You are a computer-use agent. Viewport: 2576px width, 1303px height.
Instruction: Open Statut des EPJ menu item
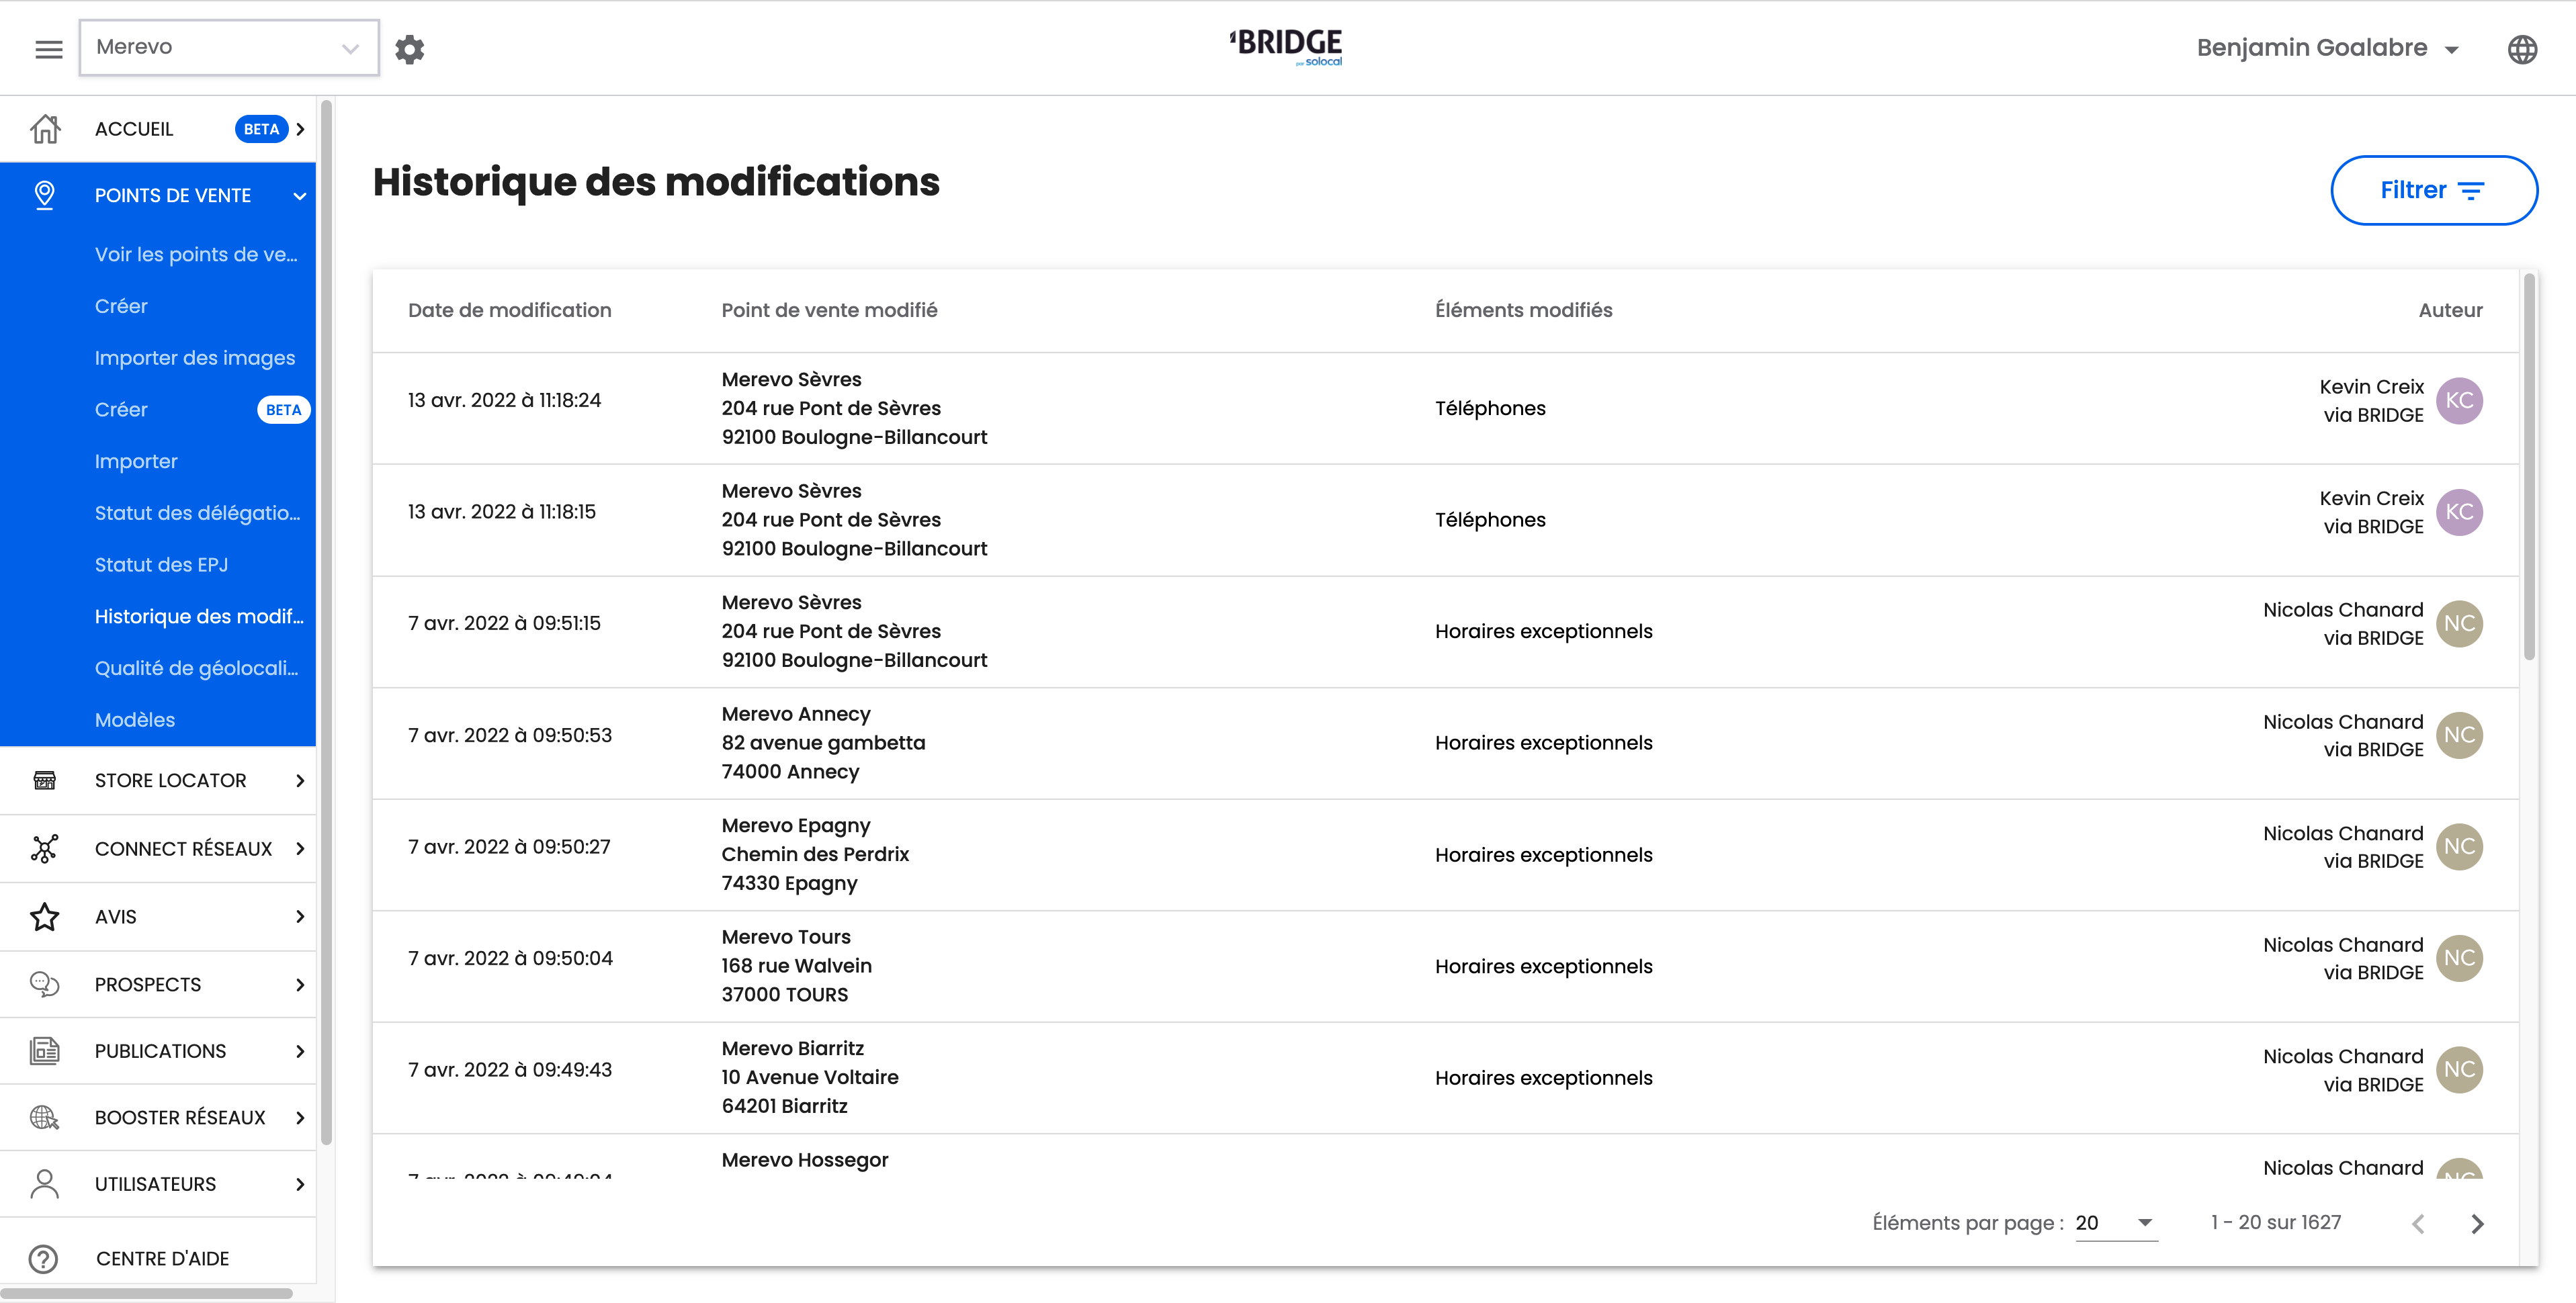click(x=161, y=565)
